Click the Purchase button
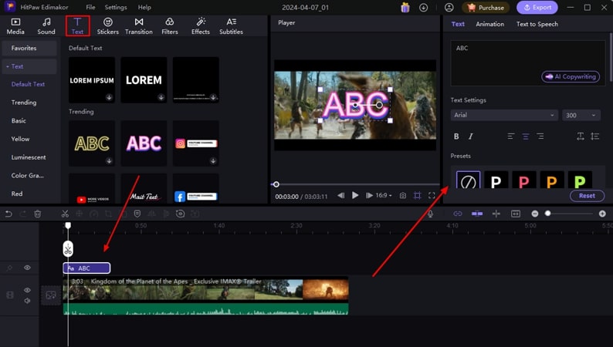This screenshot has width=613, height=347. pyautogui.click(x=486, y=7)
